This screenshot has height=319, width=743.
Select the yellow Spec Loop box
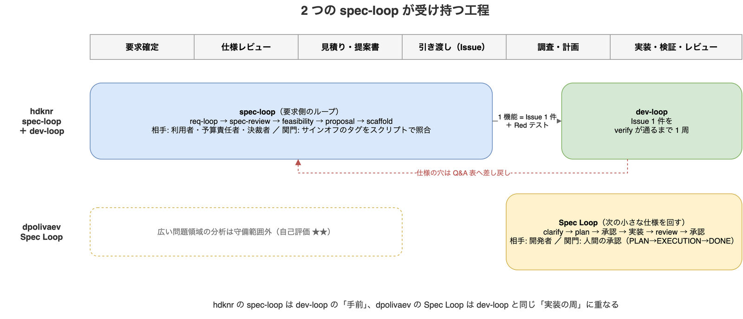[x=624, y=232]
